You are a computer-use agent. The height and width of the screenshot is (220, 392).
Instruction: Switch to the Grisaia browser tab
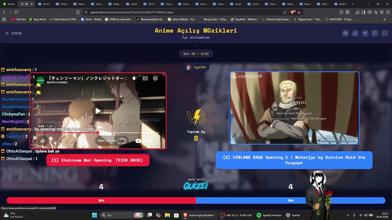coord(62,4)
